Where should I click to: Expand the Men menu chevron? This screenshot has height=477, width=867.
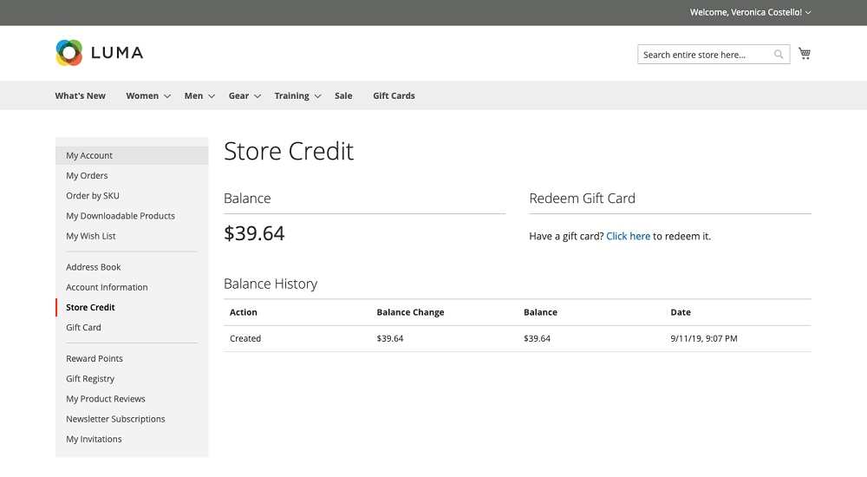click(212, 96)
